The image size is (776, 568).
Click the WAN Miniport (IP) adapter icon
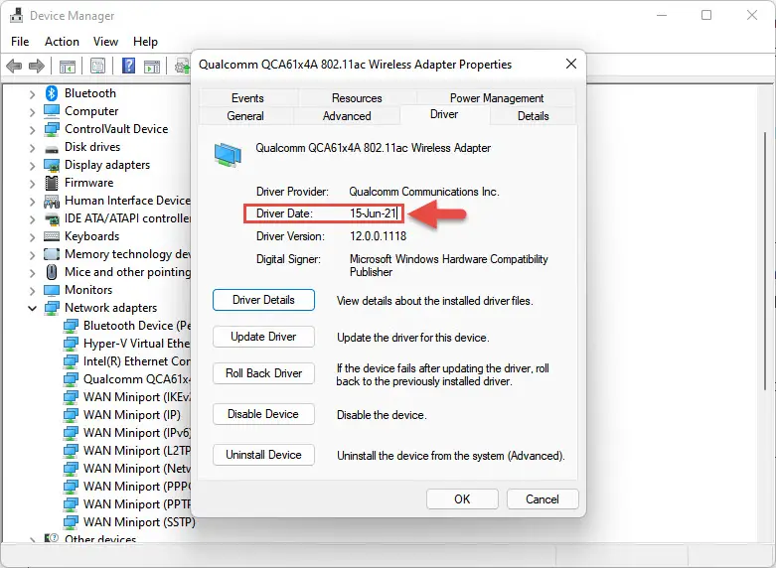(x=71, y=415)
